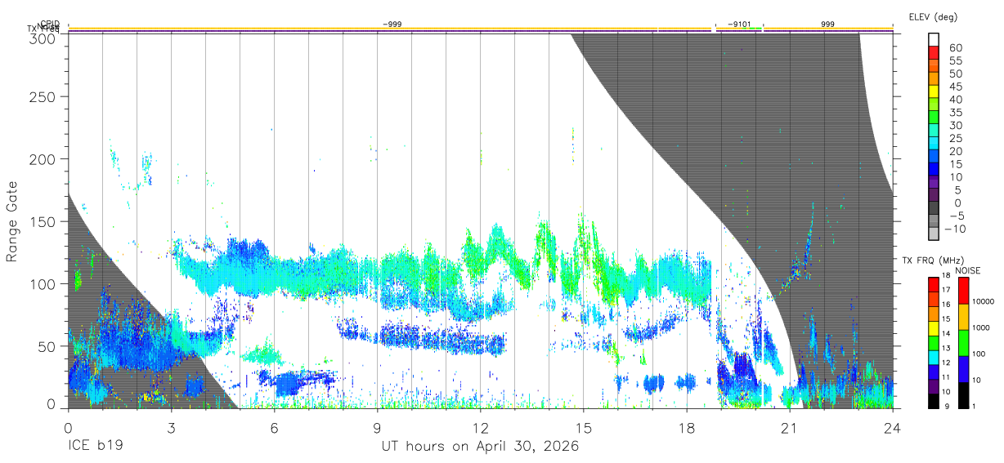
Task: Click the '45' label on ELEV scale
Action: (x=954, y=87)
